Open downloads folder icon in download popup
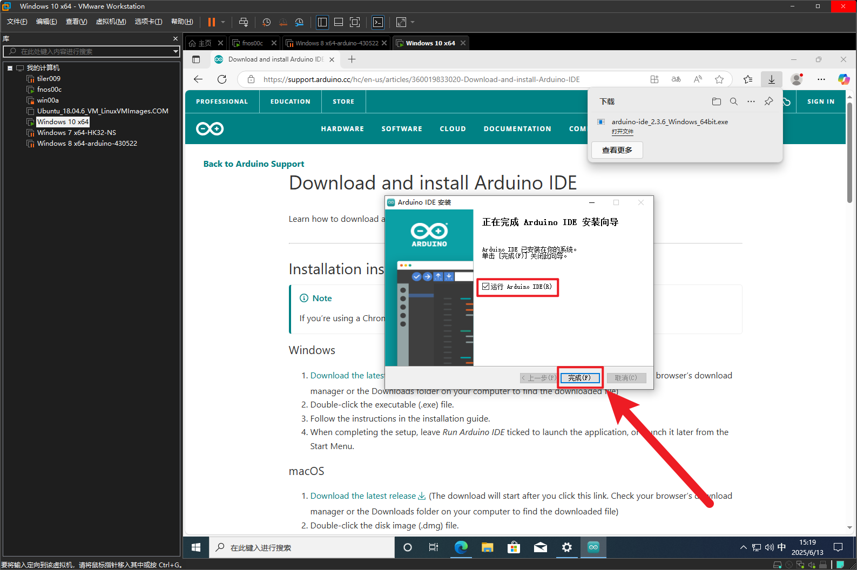Viewport: 857px width, 570px height. click(717, 101)
